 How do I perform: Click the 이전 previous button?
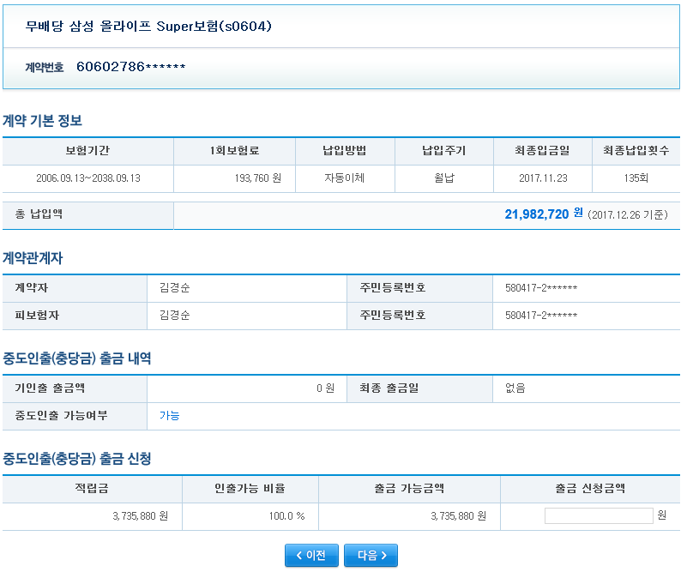click(x=311, y=556)
